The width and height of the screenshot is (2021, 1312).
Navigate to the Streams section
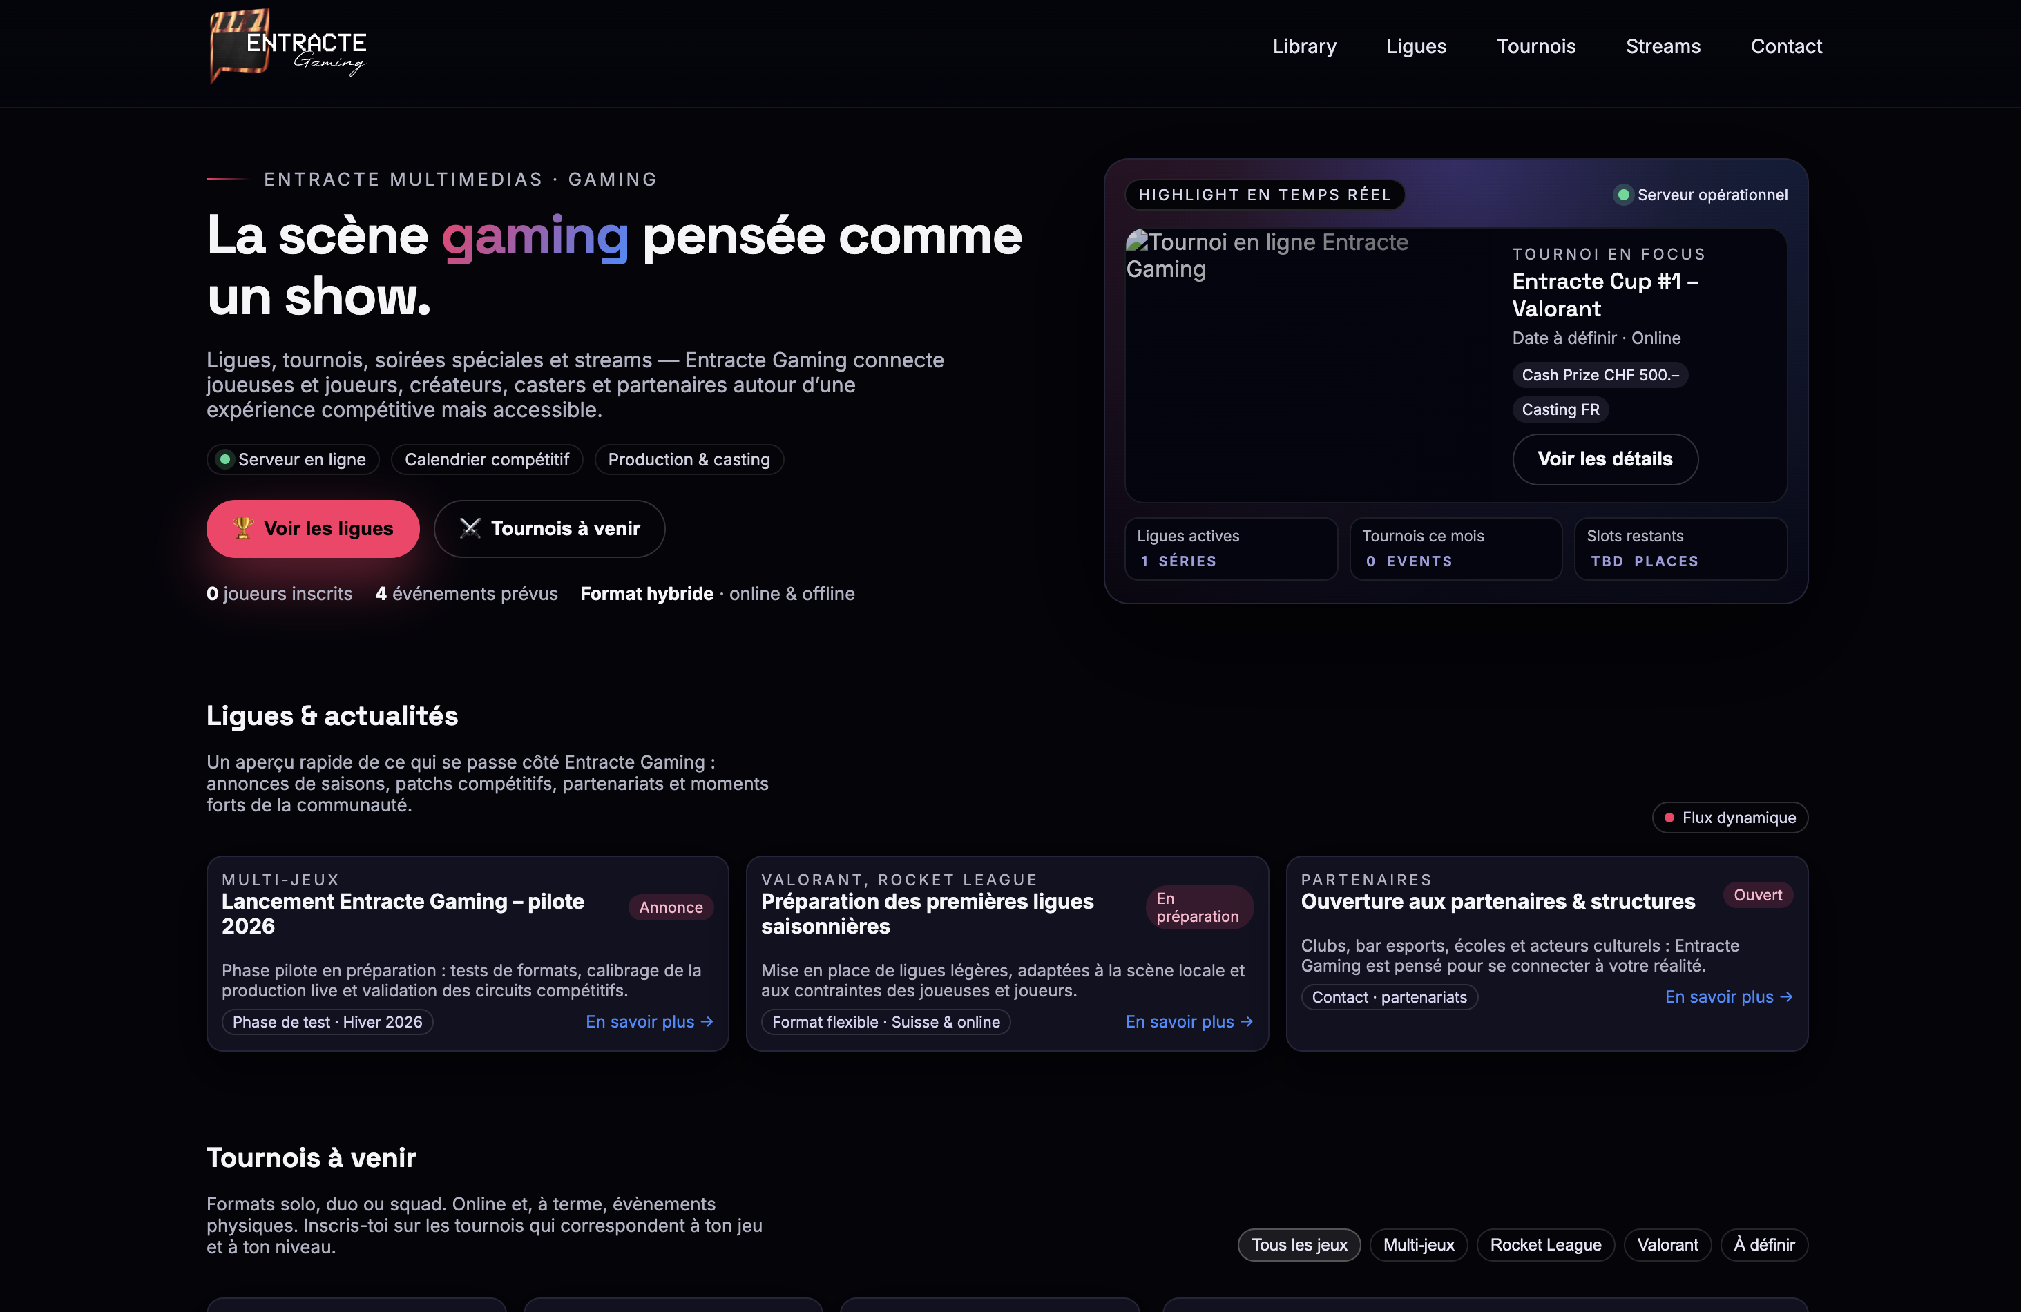(1663, 46)
